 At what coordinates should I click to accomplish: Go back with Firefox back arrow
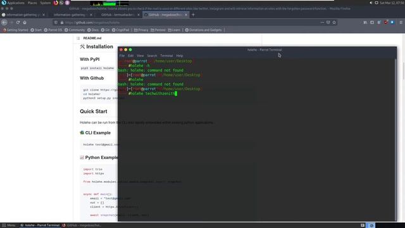pyautogui.click(x=4, y=23)
